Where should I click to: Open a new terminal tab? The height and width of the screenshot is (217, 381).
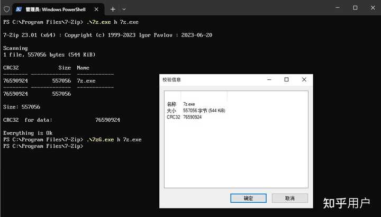pos(113,9)
